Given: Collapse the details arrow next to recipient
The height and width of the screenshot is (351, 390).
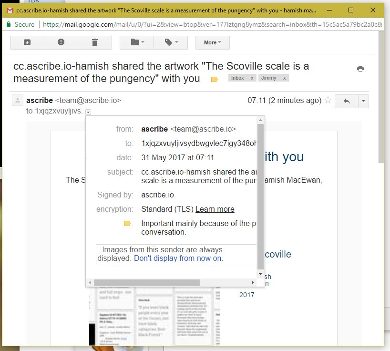Looking at the screenshot, I should click(88, 112).
